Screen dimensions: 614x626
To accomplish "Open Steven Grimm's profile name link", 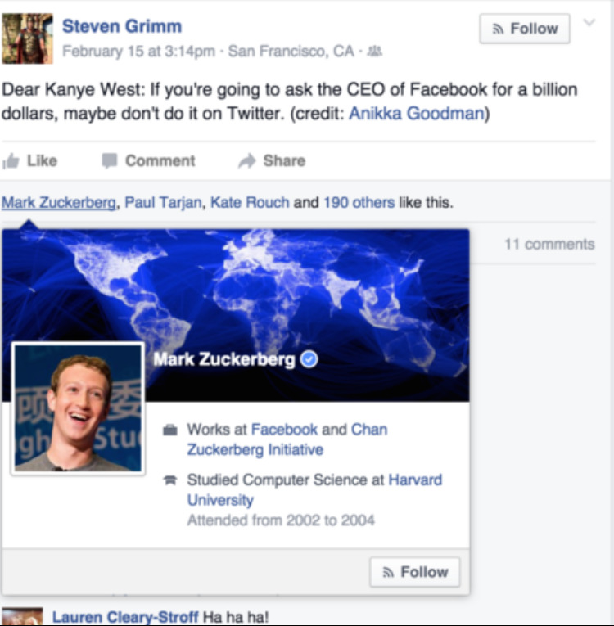I will click(x=122, y=26).
